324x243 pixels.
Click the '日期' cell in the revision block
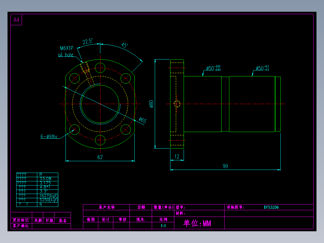click(49, 220)
